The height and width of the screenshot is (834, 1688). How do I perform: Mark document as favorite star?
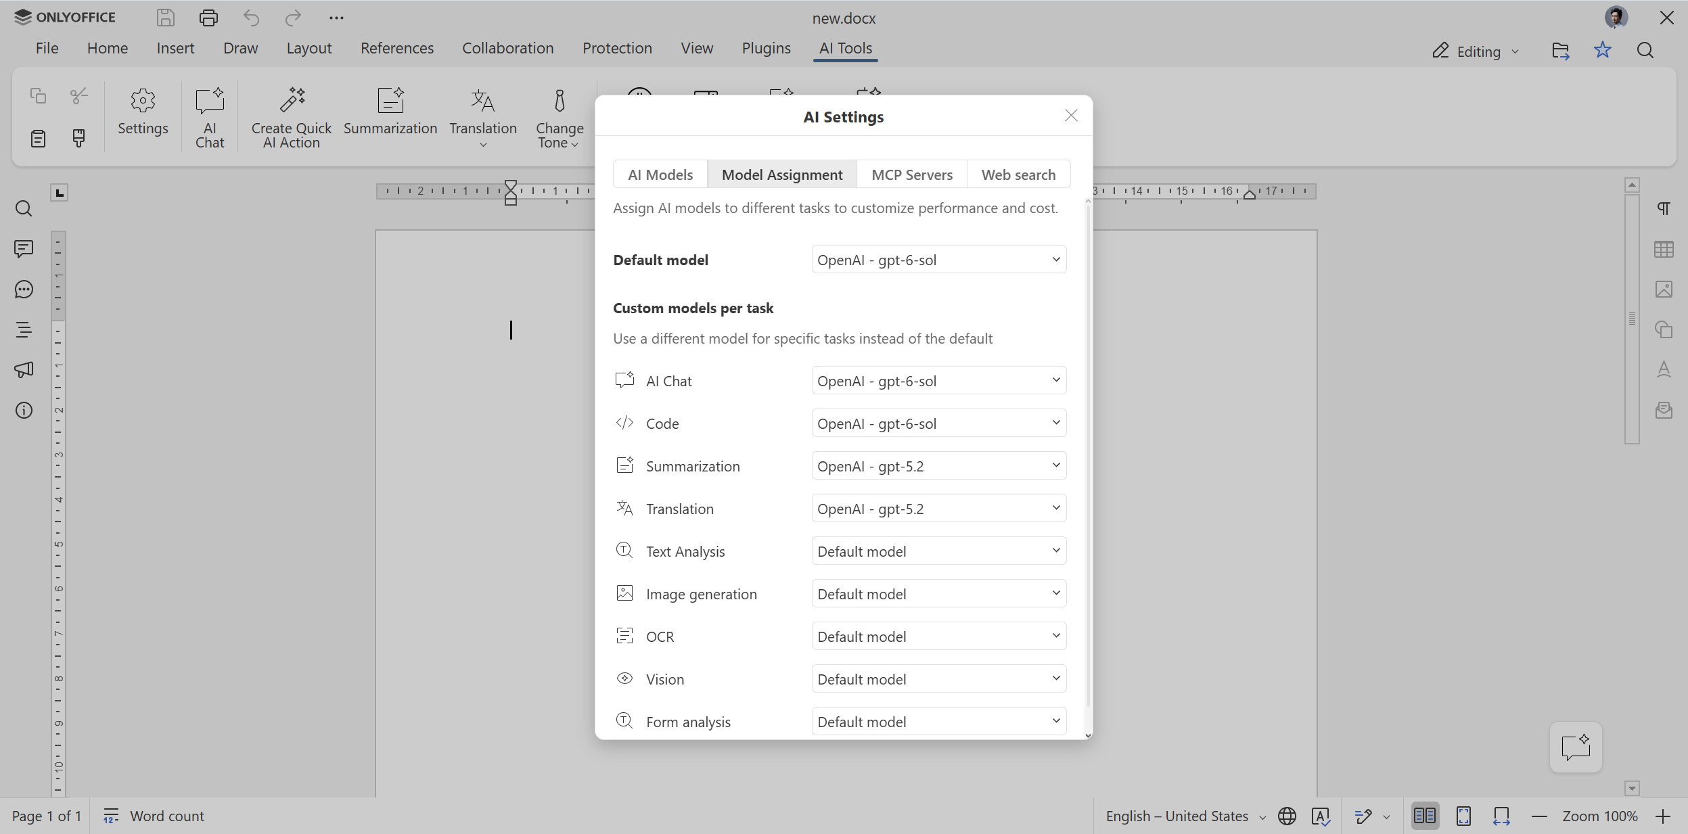tap(1603, 50)
